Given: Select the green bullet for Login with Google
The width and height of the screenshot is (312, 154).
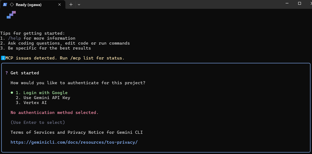Looking at the screenshot, I should [12, 93].
